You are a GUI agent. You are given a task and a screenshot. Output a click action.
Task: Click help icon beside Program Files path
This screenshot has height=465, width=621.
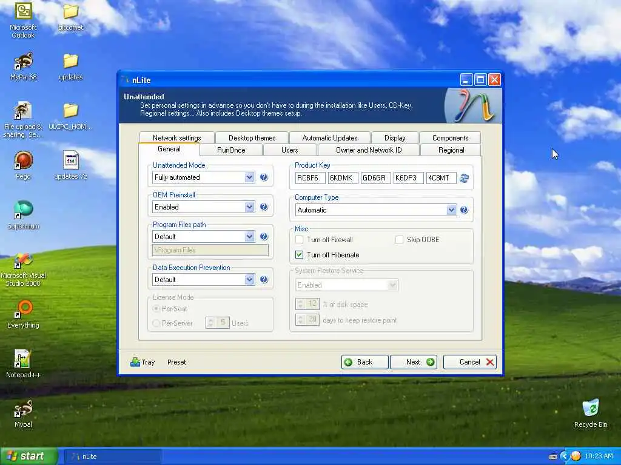(x=264, y=237)
